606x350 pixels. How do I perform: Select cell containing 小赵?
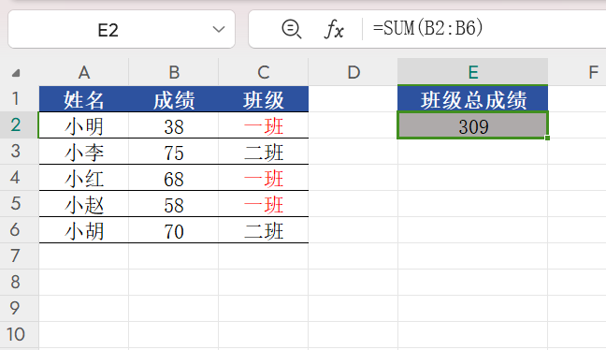pyautogui.click(x=84, y=204)
